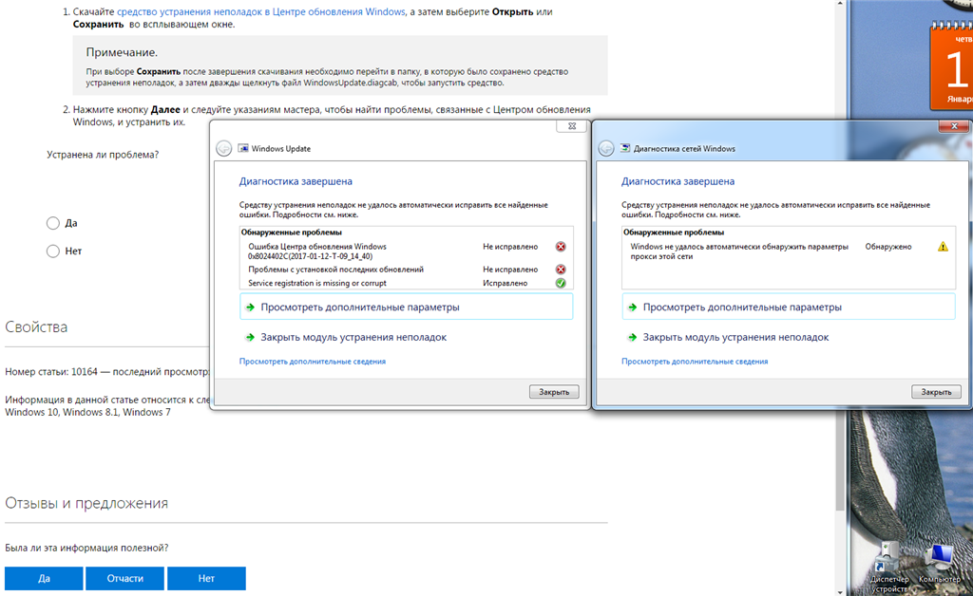This screenshot has height=596, width=973.
Task: Open the Windows Update troubleshooter download link
Action: point(260,11)
